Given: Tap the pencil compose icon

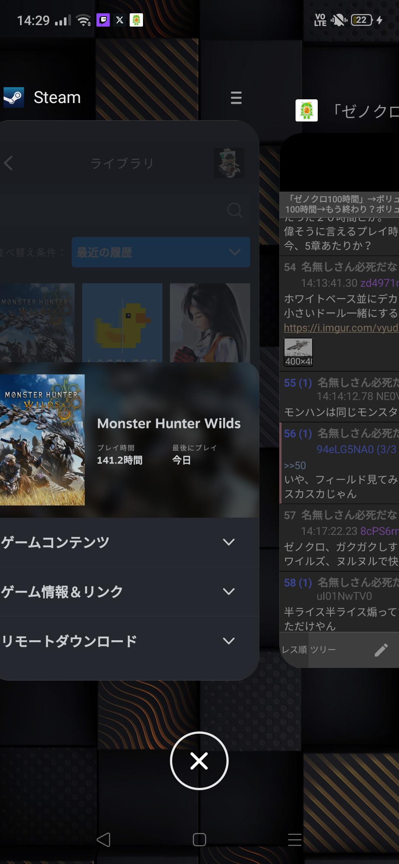Looking at the screenshot, I should pyautogui.click(x=381, y=650).
